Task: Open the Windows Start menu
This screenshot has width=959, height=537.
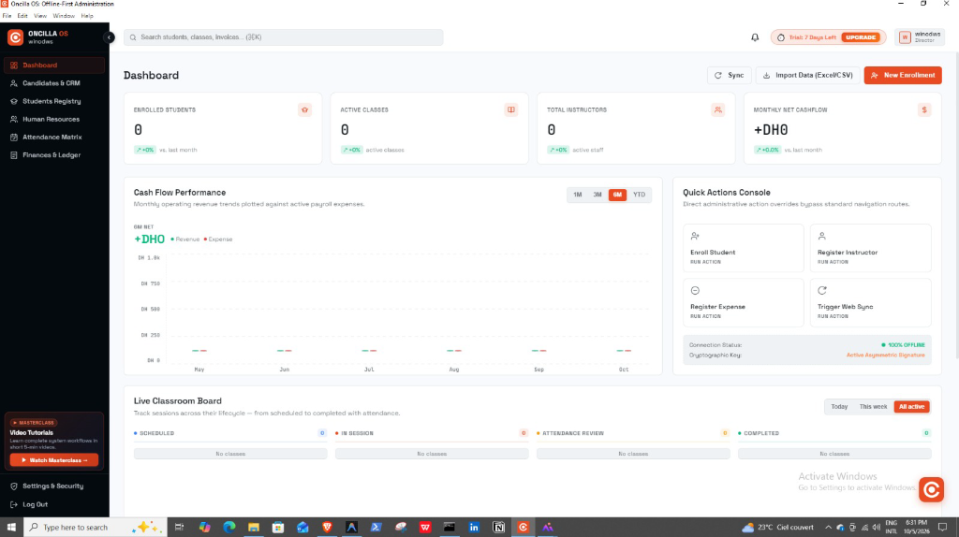Action: [11, 528]
